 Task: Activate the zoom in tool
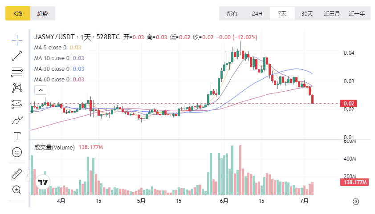[17, 190]
